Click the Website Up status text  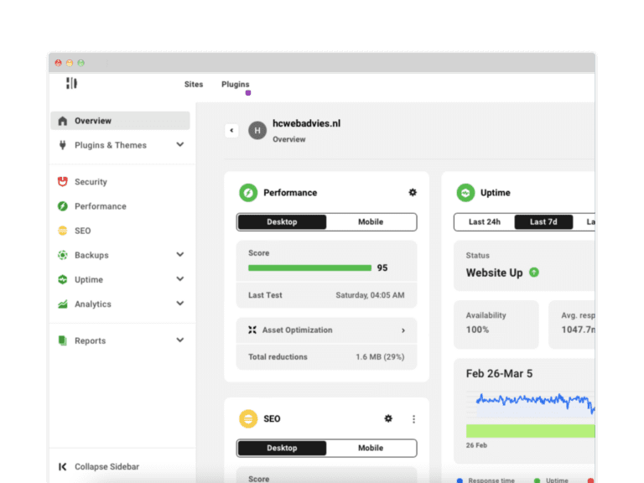click(x=494, y=273)
